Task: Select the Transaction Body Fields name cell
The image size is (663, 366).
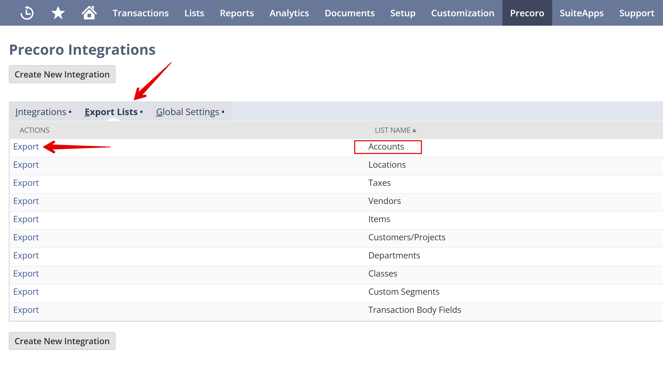Action: pos(415,310)
